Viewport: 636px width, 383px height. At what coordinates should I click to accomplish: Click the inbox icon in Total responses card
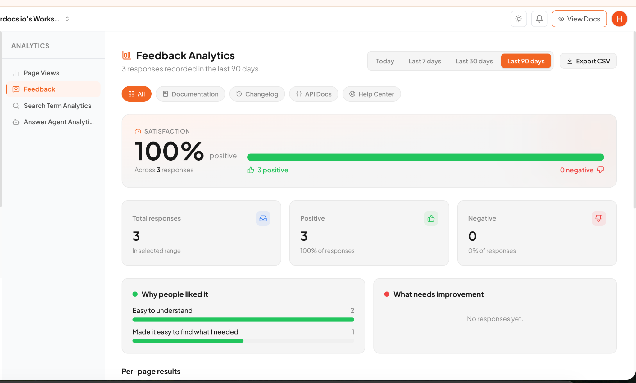point(263,218)
